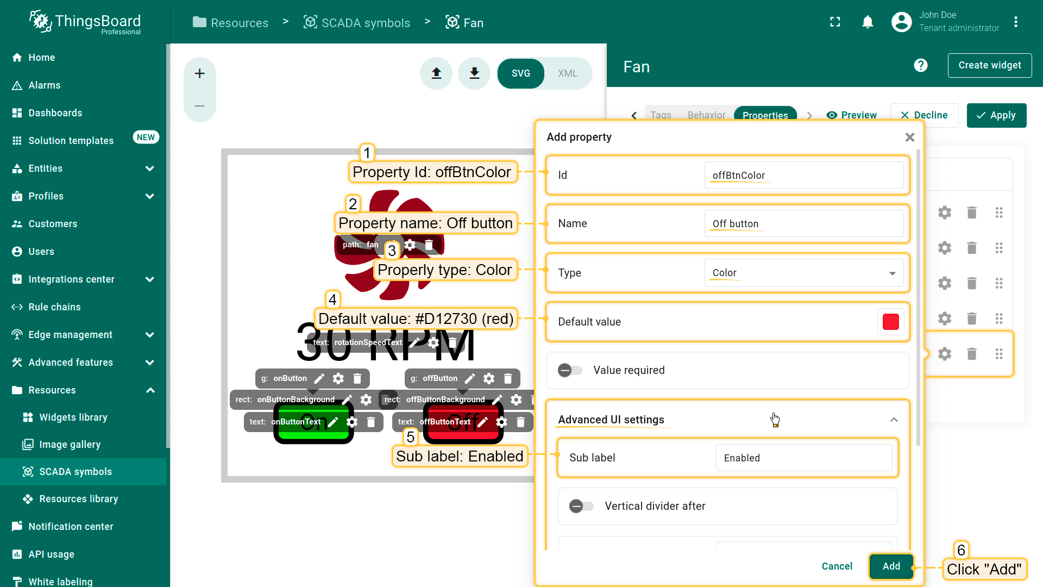Switch editor to XML mode
Viewport: 1043px width, 587px height.
(567, 73)
